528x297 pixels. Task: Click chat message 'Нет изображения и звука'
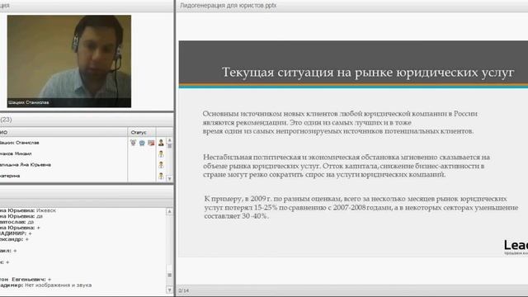pos(58,285)
